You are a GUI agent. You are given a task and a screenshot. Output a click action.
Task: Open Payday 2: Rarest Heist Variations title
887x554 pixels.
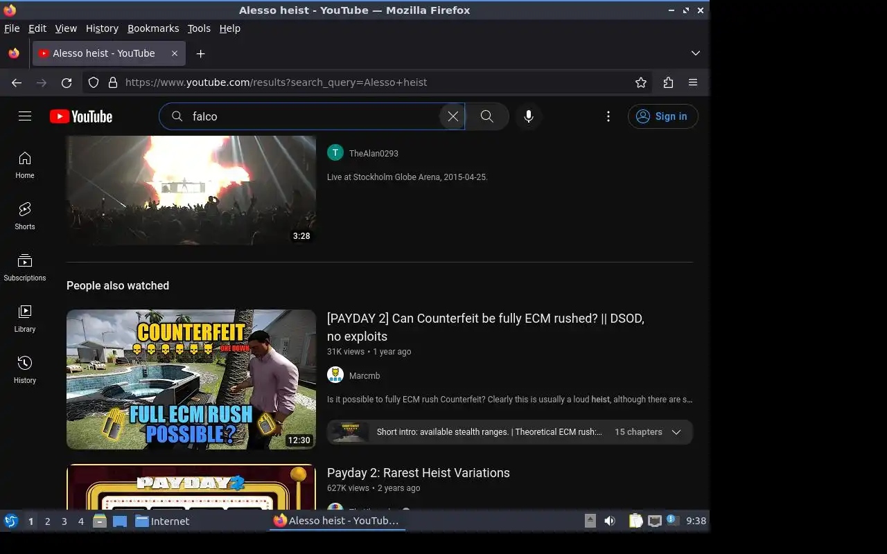tap(419, 473)
